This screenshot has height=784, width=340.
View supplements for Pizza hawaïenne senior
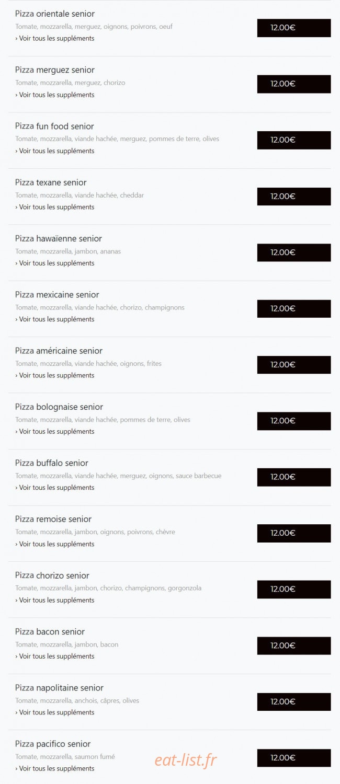coord(55,263)
